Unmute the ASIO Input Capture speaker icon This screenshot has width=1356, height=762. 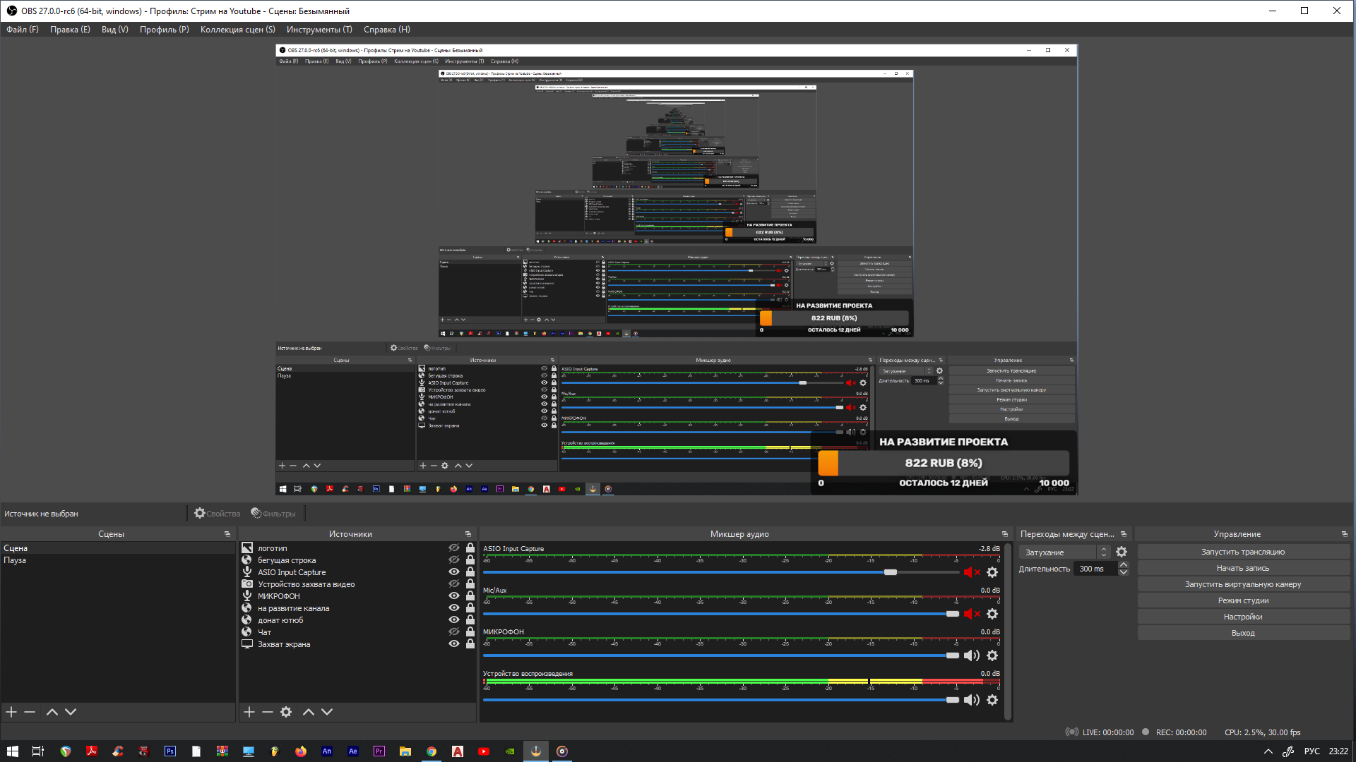(x=971, y=572)
